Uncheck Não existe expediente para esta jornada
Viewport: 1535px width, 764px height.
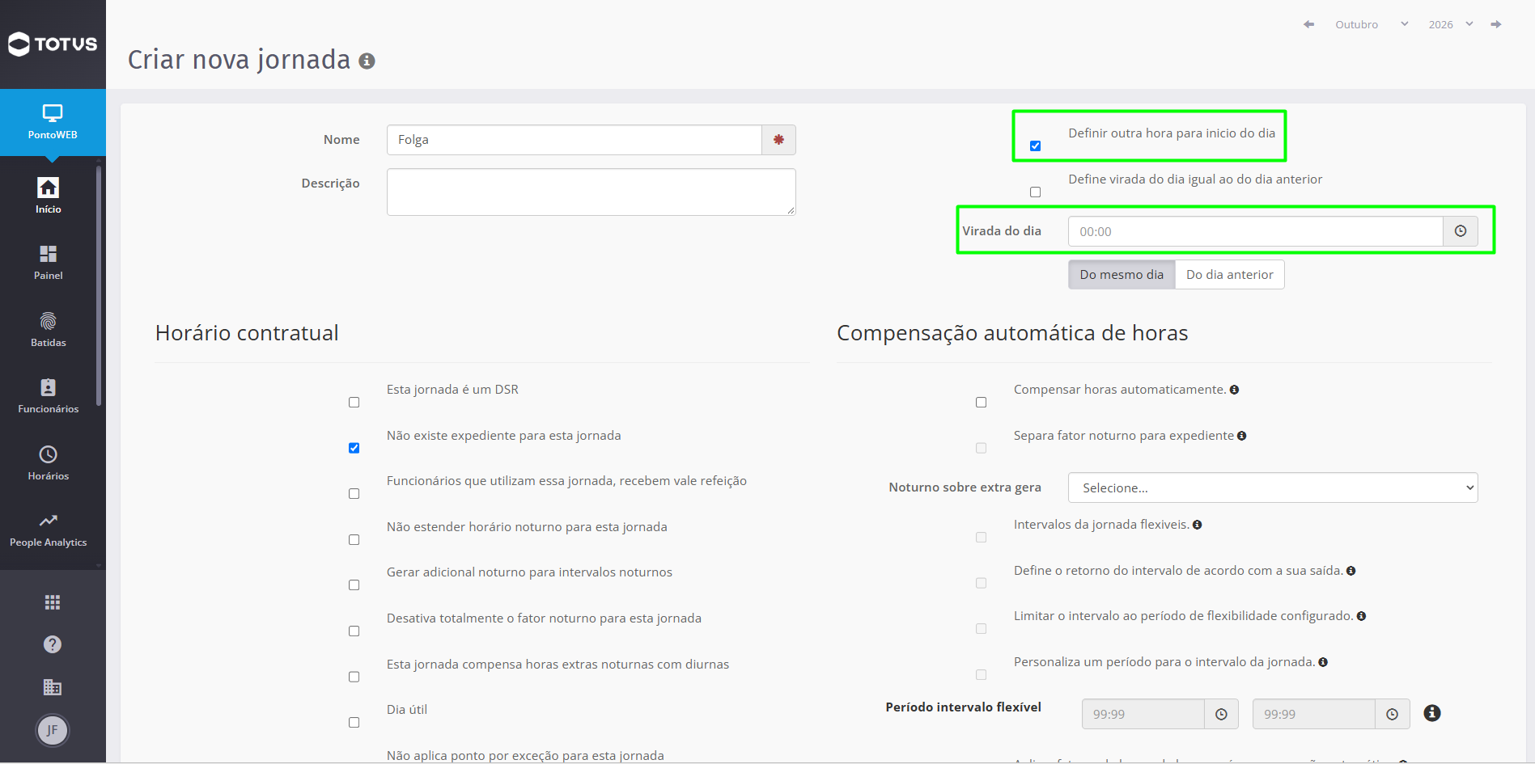point(354,448)
